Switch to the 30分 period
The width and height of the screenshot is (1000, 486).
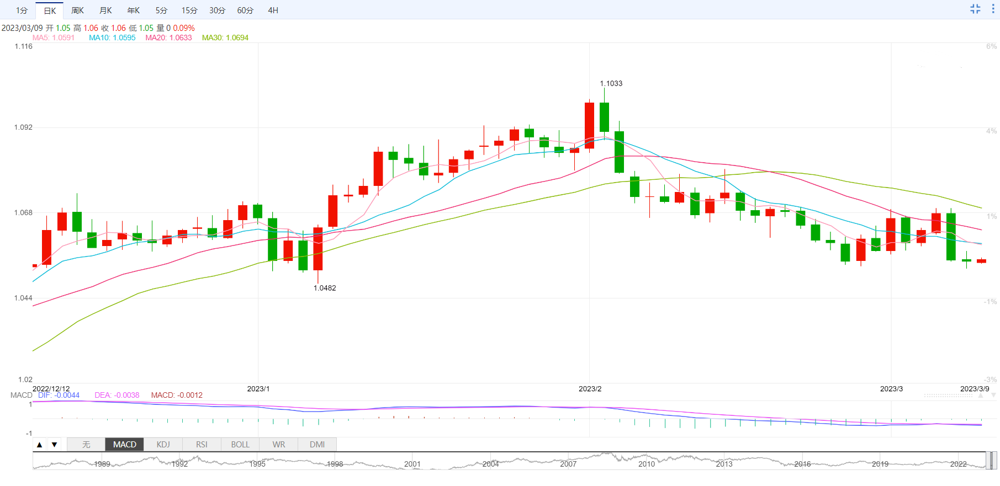218,10
